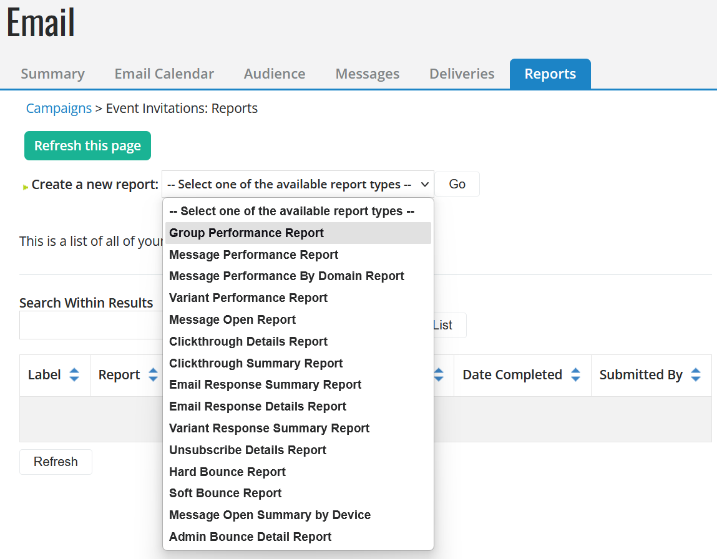
Task: Sort by Report column arrows
Action: point(153,375)
